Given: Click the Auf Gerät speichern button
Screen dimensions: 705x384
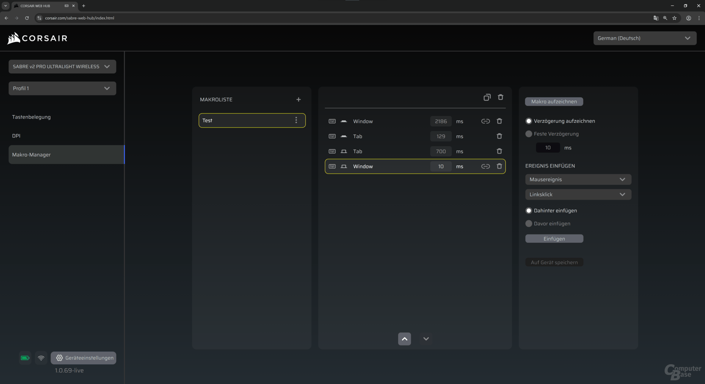Looking at the screenshot, I should [x=554, y=262].
